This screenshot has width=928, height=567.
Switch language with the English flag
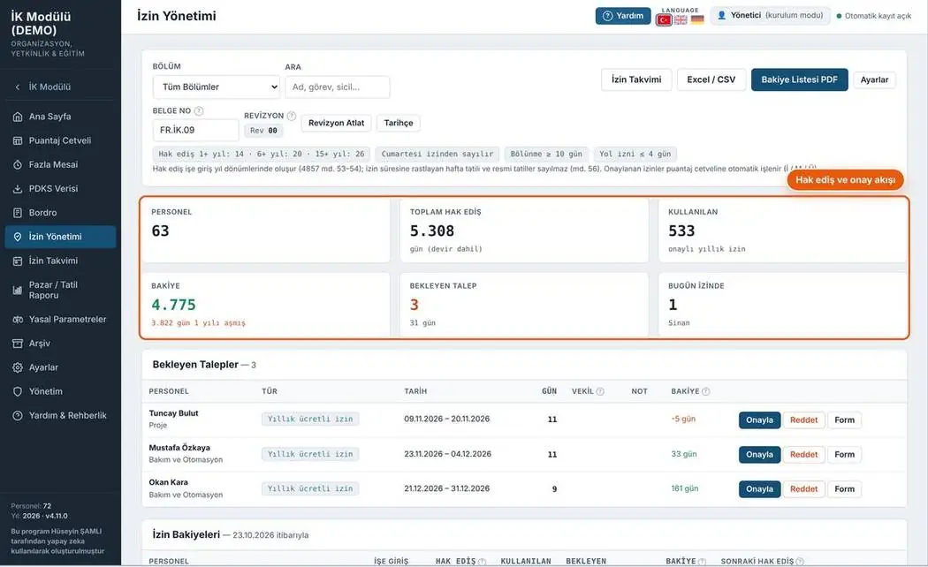681,19
